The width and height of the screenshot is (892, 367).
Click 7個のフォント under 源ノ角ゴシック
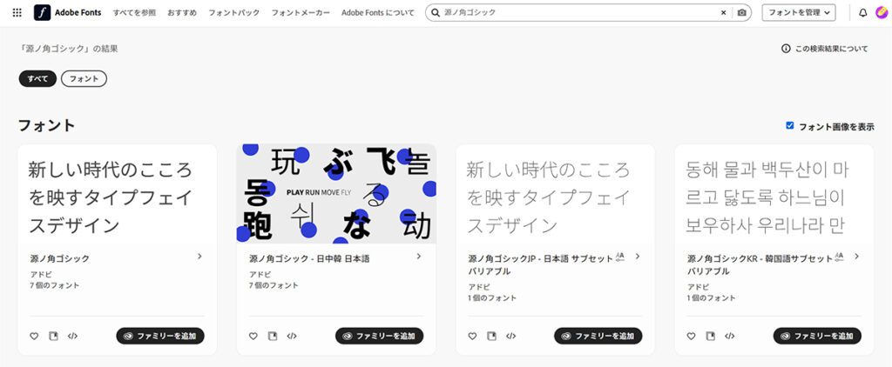(x=55, y=286)
